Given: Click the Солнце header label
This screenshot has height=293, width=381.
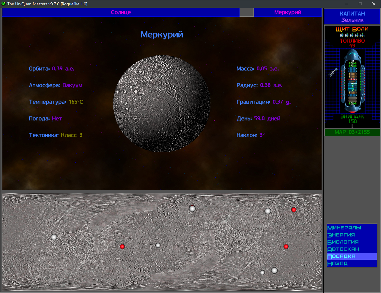Looking at the screenshot, I should click(x=121, y=12).
